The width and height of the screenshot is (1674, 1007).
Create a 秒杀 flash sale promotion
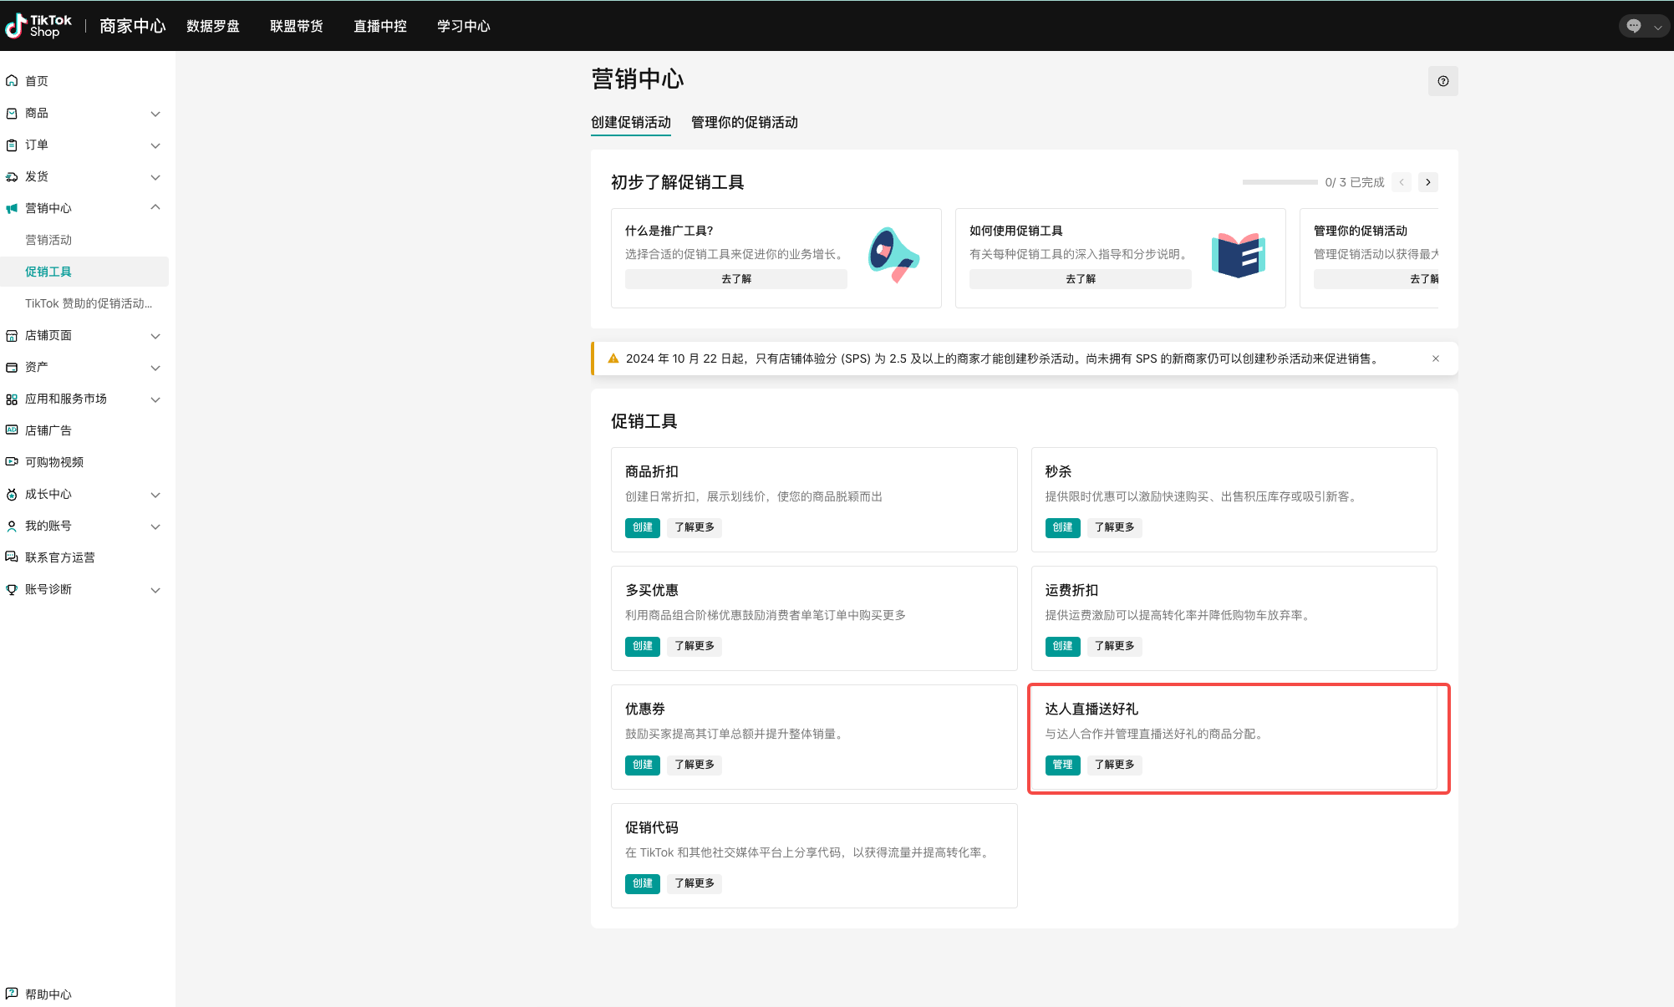click(1062, 527)
